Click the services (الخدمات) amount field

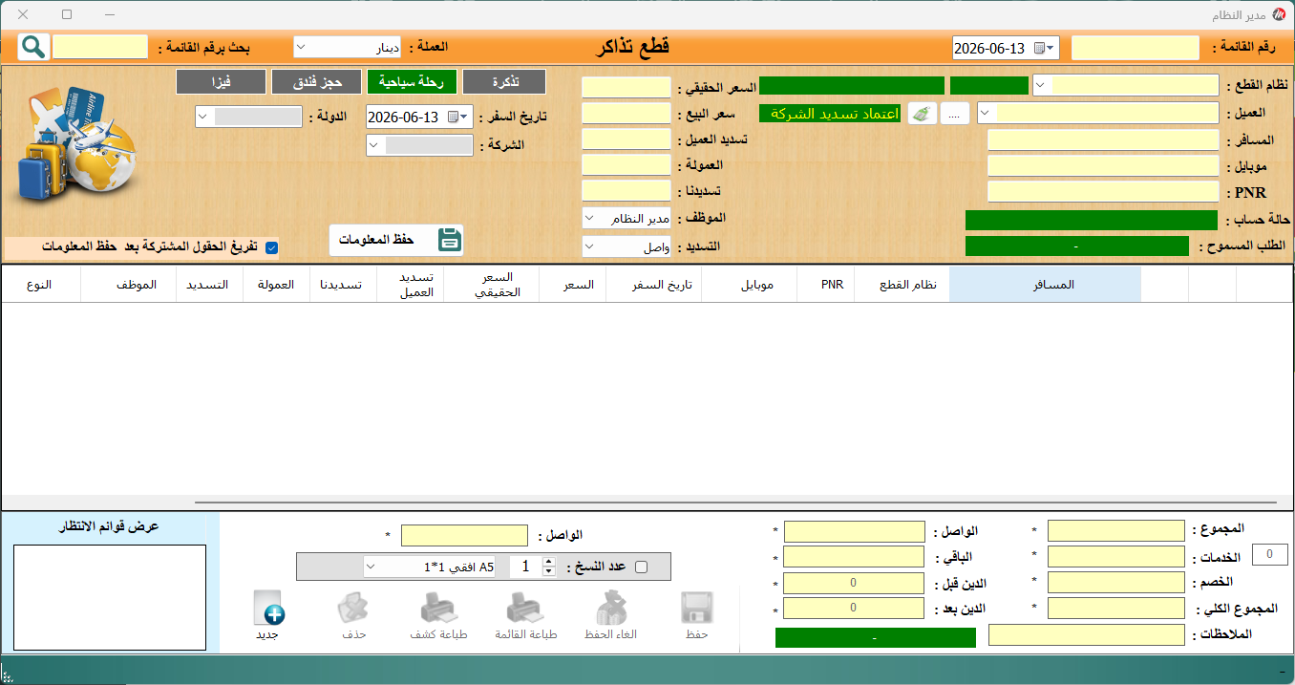pos(1118,557)
